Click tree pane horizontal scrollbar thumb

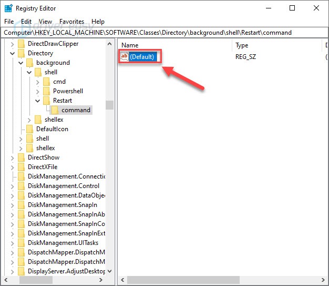36,280
